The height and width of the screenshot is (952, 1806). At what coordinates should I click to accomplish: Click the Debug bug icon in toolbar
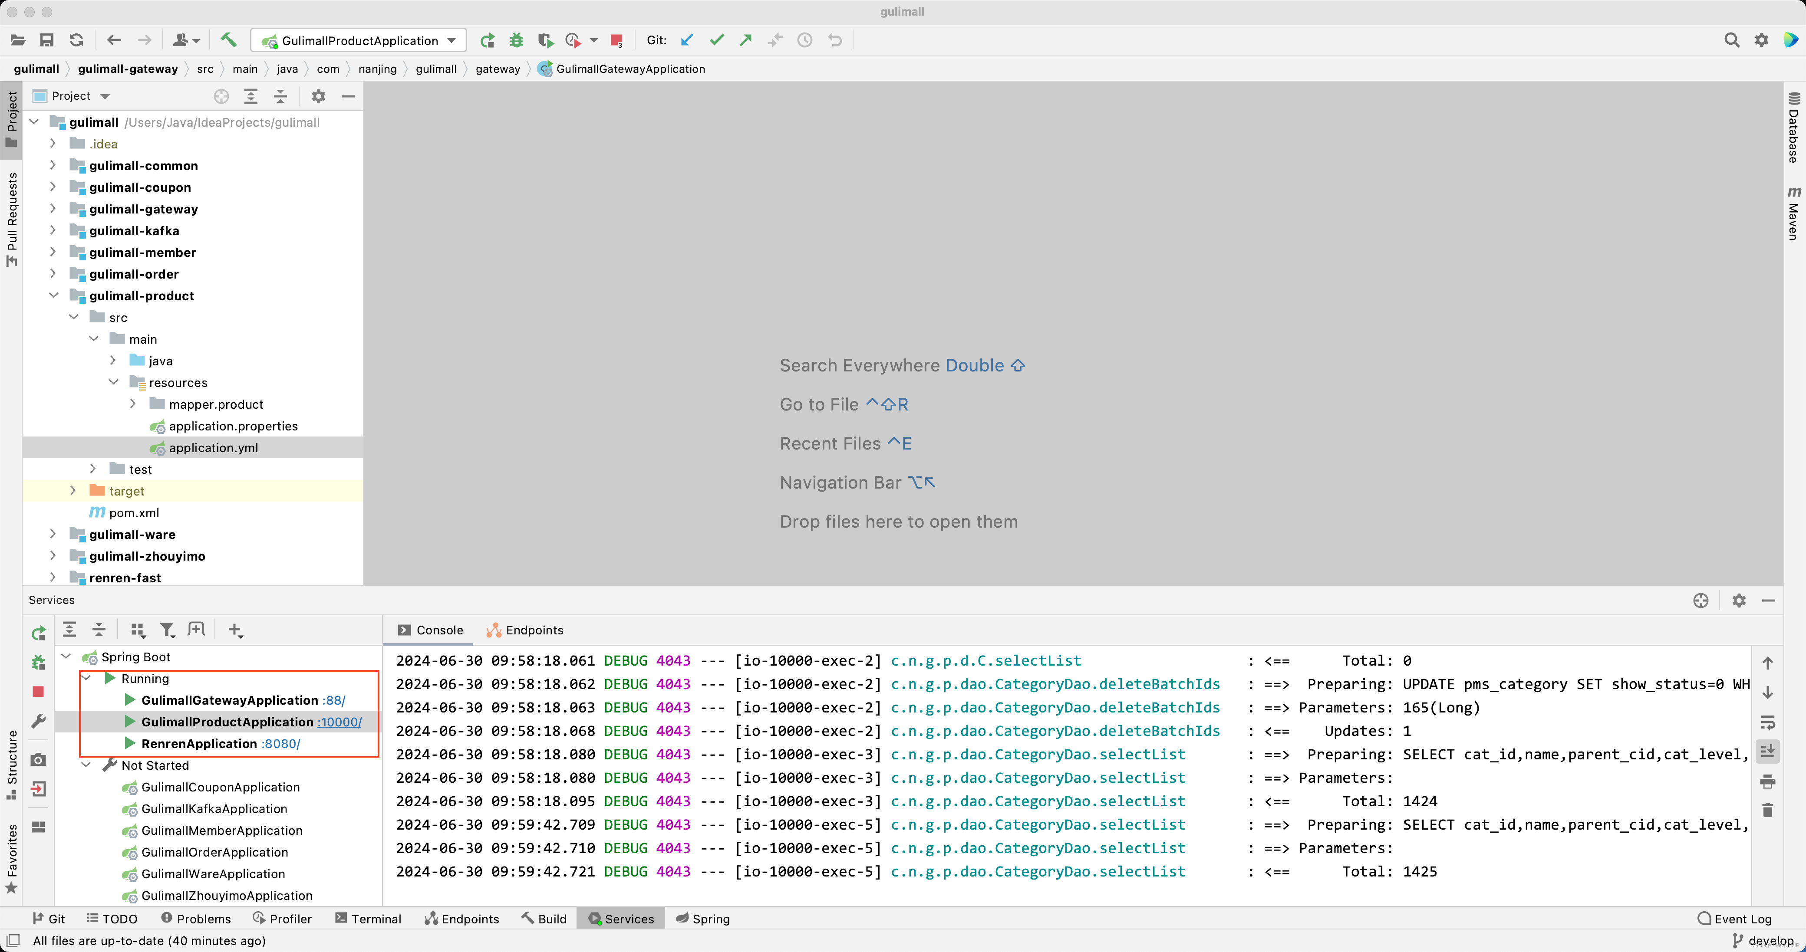[x=517, y=40]
